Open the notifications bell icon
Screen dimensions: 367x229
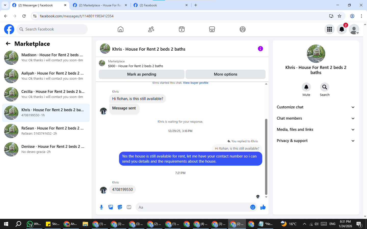pyautogui.click(x=342, y=29)
